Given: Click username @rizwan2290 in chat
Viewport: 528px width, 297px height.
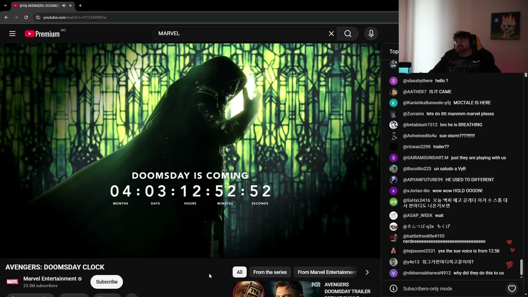Looking at the screenshot, I should pos(417,147).
